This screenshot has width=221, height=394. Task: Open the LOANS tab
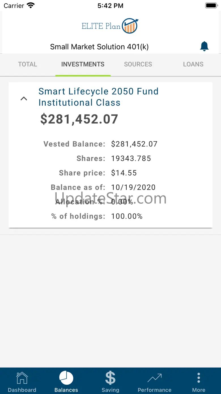[193, 64]
